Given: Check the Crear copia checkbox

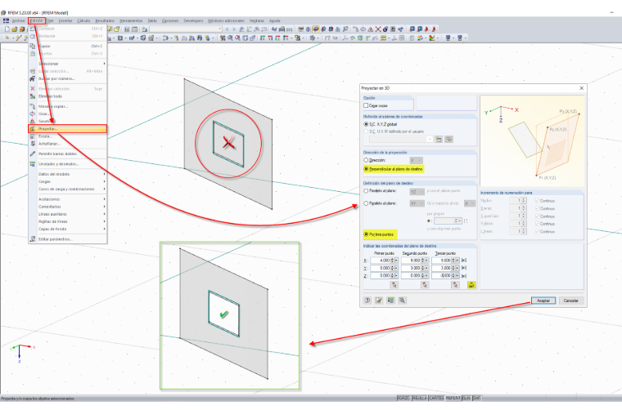Looking at the screenshot, I should (366, 105).
